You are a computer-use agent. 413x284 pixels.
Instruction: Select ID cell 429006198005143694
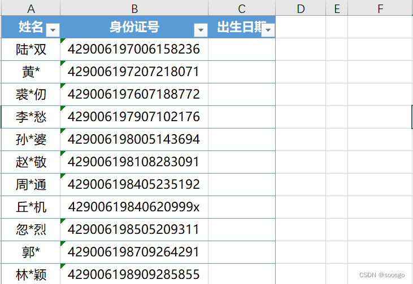(134, 140)
